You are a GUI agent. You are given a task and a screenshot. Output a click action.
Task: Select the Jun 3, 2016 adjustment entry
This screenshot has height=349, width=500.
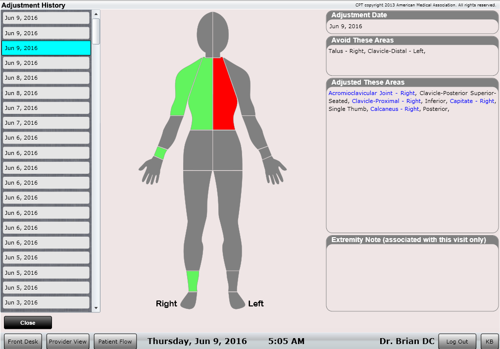[x=46, y=302]
